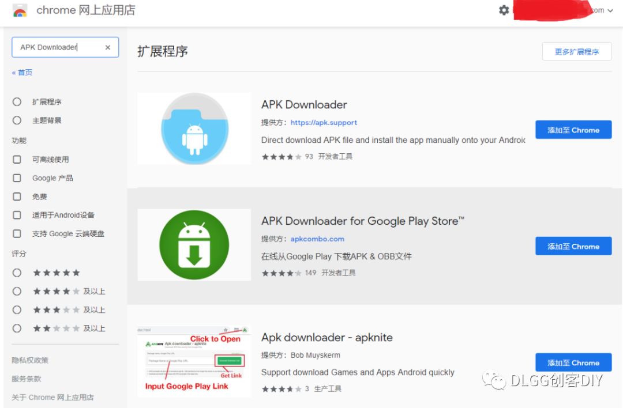Add Apk downloader - apknite to Chrome
This screenshot has height=408, width=623.
click(573, 362)
